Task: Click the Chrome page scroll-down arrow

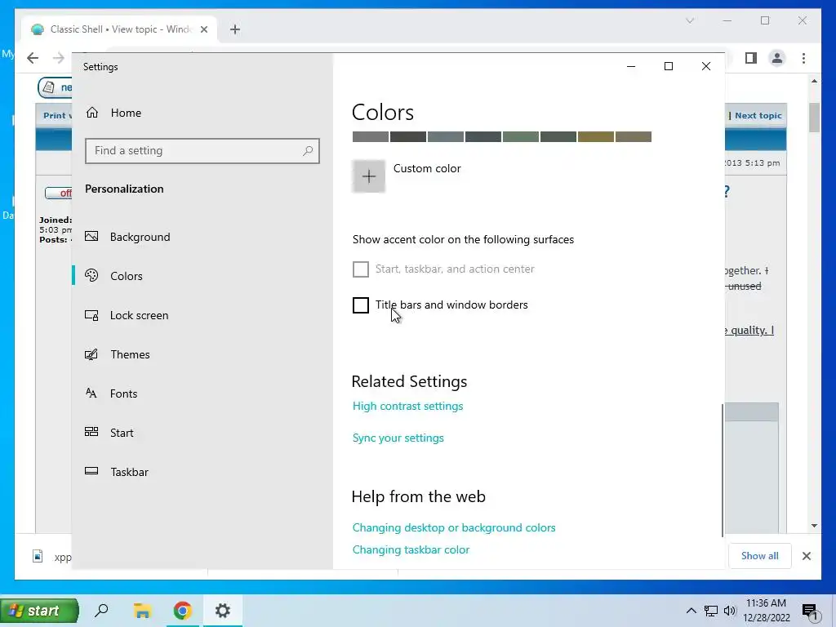Action: coord(814,526)
